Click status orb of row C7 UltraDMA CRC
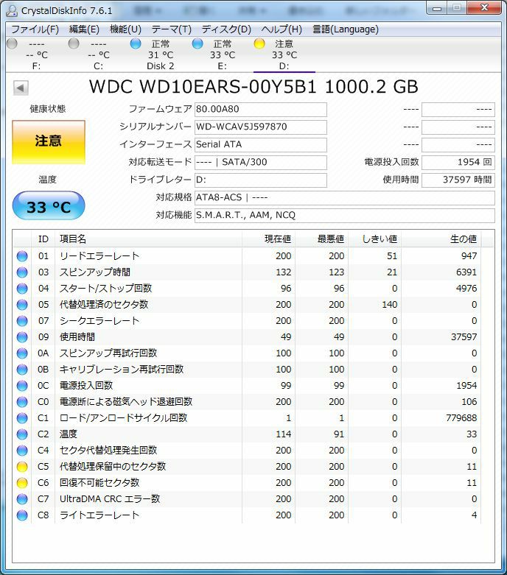 (x=22, y=498)
